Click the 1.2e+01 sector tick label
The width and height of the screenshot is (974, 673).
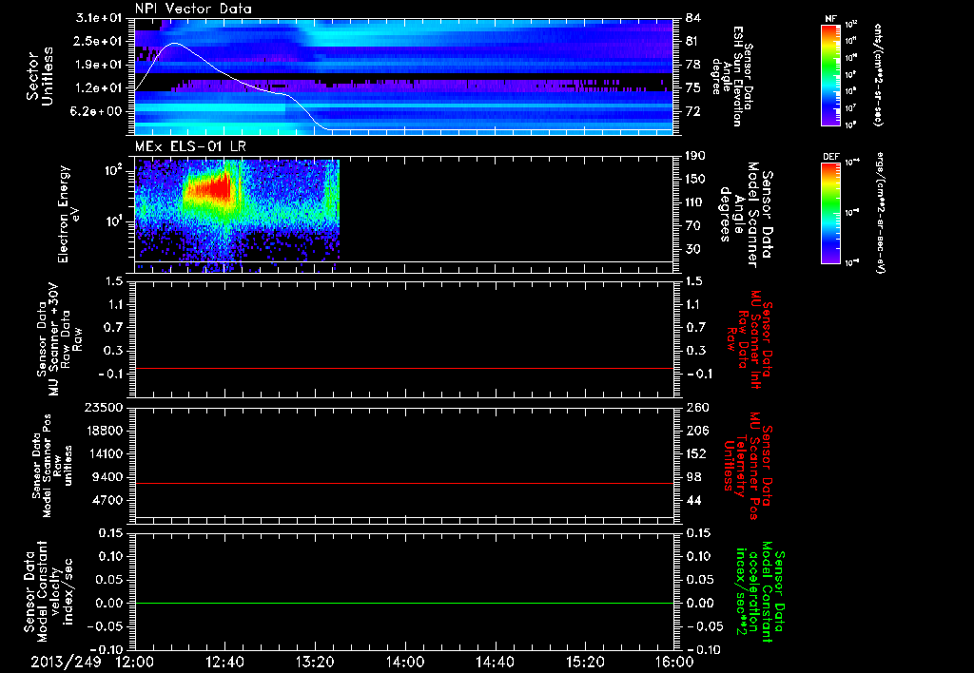[99, 88]
